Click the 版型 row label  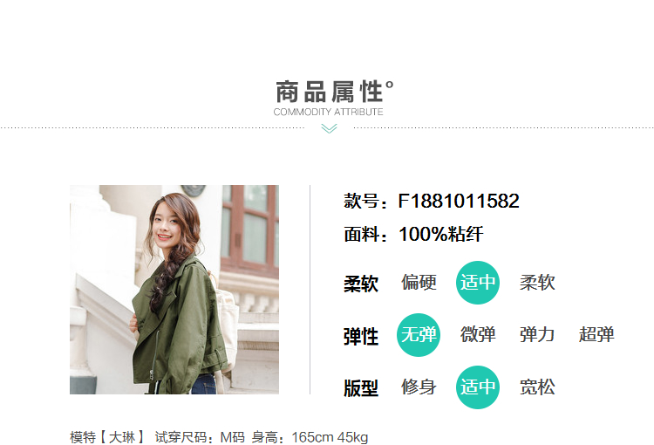pyautogui.click(x=361, y=388)
